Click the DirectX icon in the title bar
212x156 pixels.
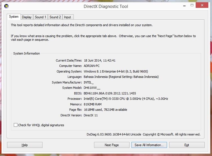tap(6, 6)
